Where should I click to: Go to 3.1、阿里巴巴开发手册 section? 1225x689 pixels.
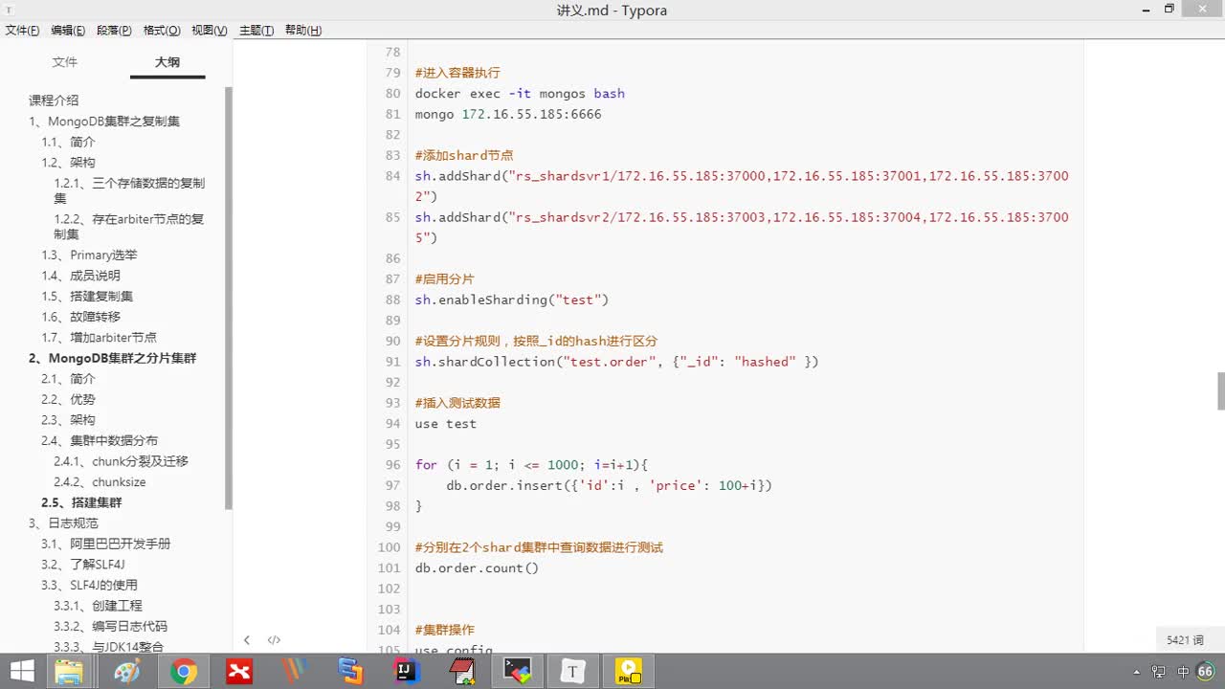[105, 544]
